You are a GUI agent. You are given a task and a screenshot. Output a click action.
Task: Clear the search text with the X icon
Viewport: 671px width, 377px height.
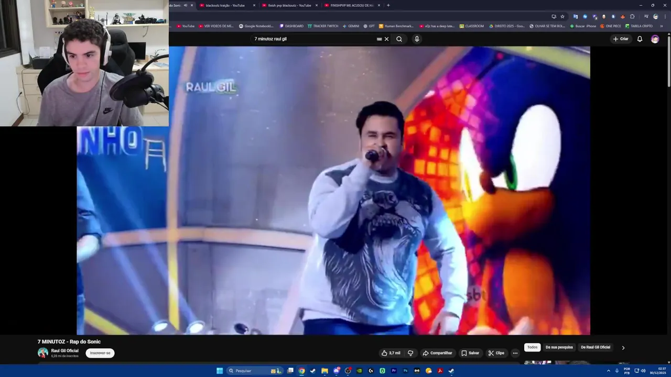387,39
